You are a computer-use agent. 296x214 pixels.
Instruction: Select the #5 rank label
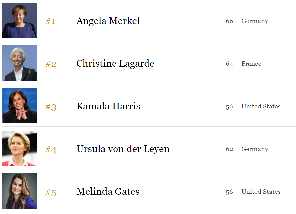coord(51,192)
